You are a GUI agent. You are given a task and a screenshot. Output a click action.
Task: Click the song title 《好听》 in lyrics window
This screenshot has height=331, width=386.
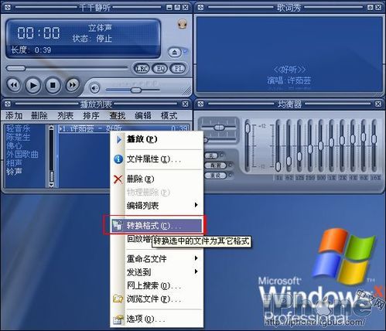tap(289, 70)
